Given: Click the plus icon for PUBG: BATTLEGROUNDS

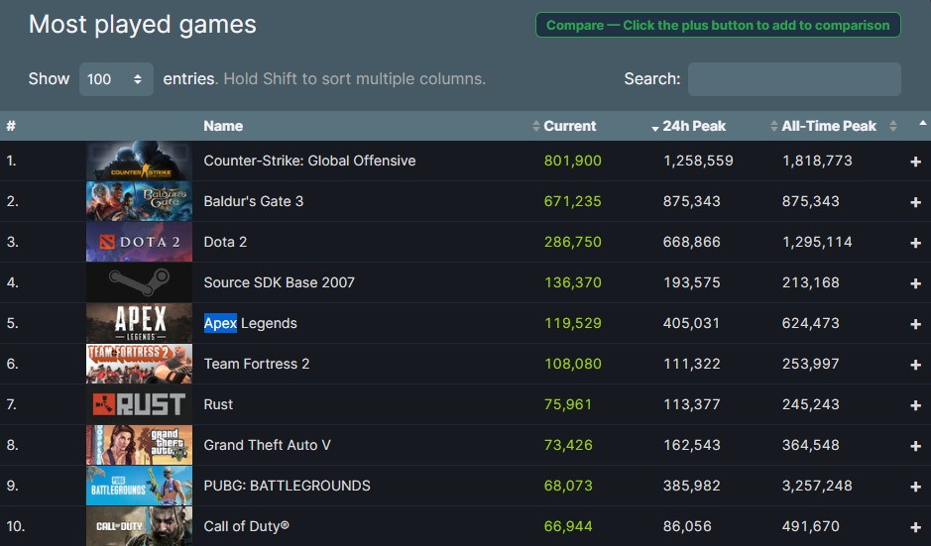Looking at the screenshot, I should click(x=915, y=487).
